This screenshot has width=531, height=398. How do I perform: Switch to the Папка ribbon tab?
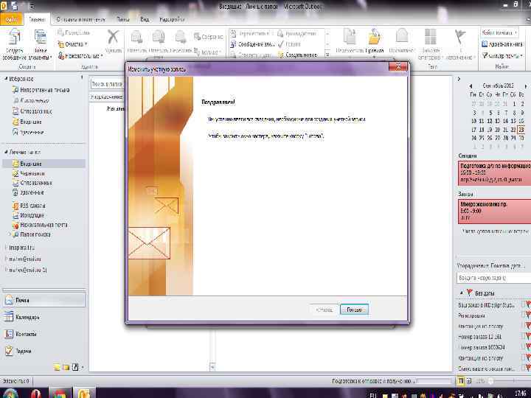(123, 20)
